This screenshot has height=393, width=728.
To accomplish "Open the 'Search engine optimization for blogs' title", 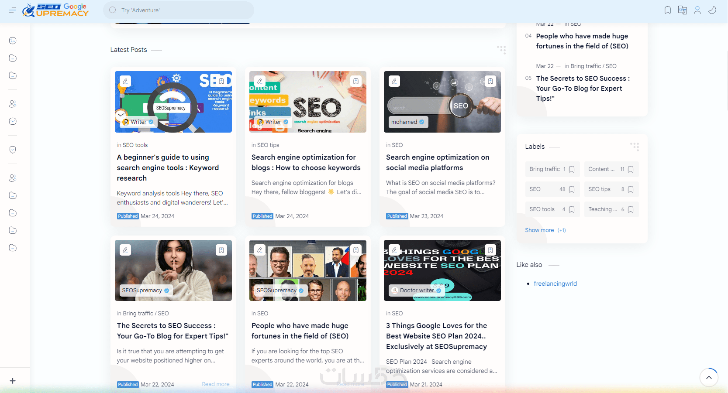I will [306, 162].
